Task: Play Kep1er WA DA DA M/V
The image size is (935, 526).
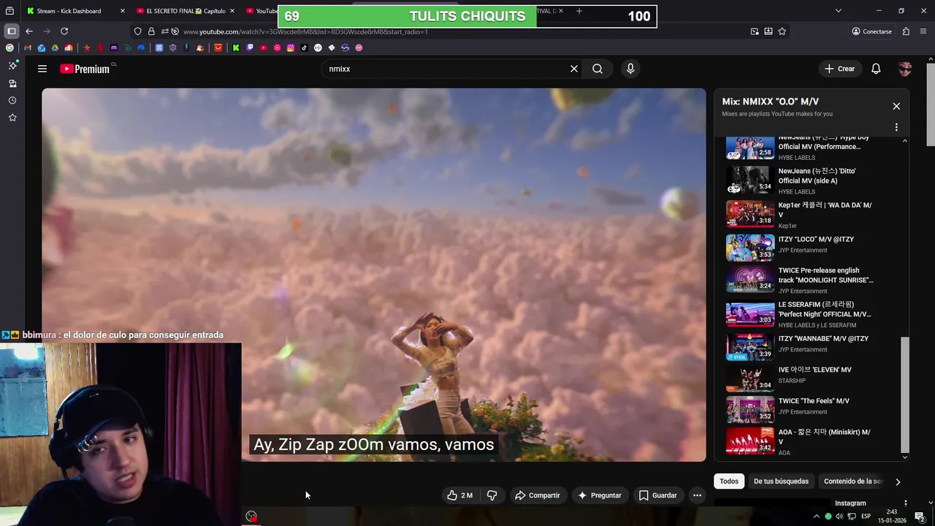Action: click(x=801, y=215)
